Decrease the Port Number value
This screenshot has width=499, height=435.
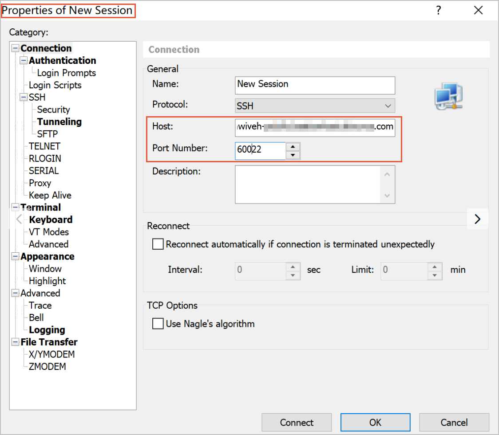tap(293, 155)
